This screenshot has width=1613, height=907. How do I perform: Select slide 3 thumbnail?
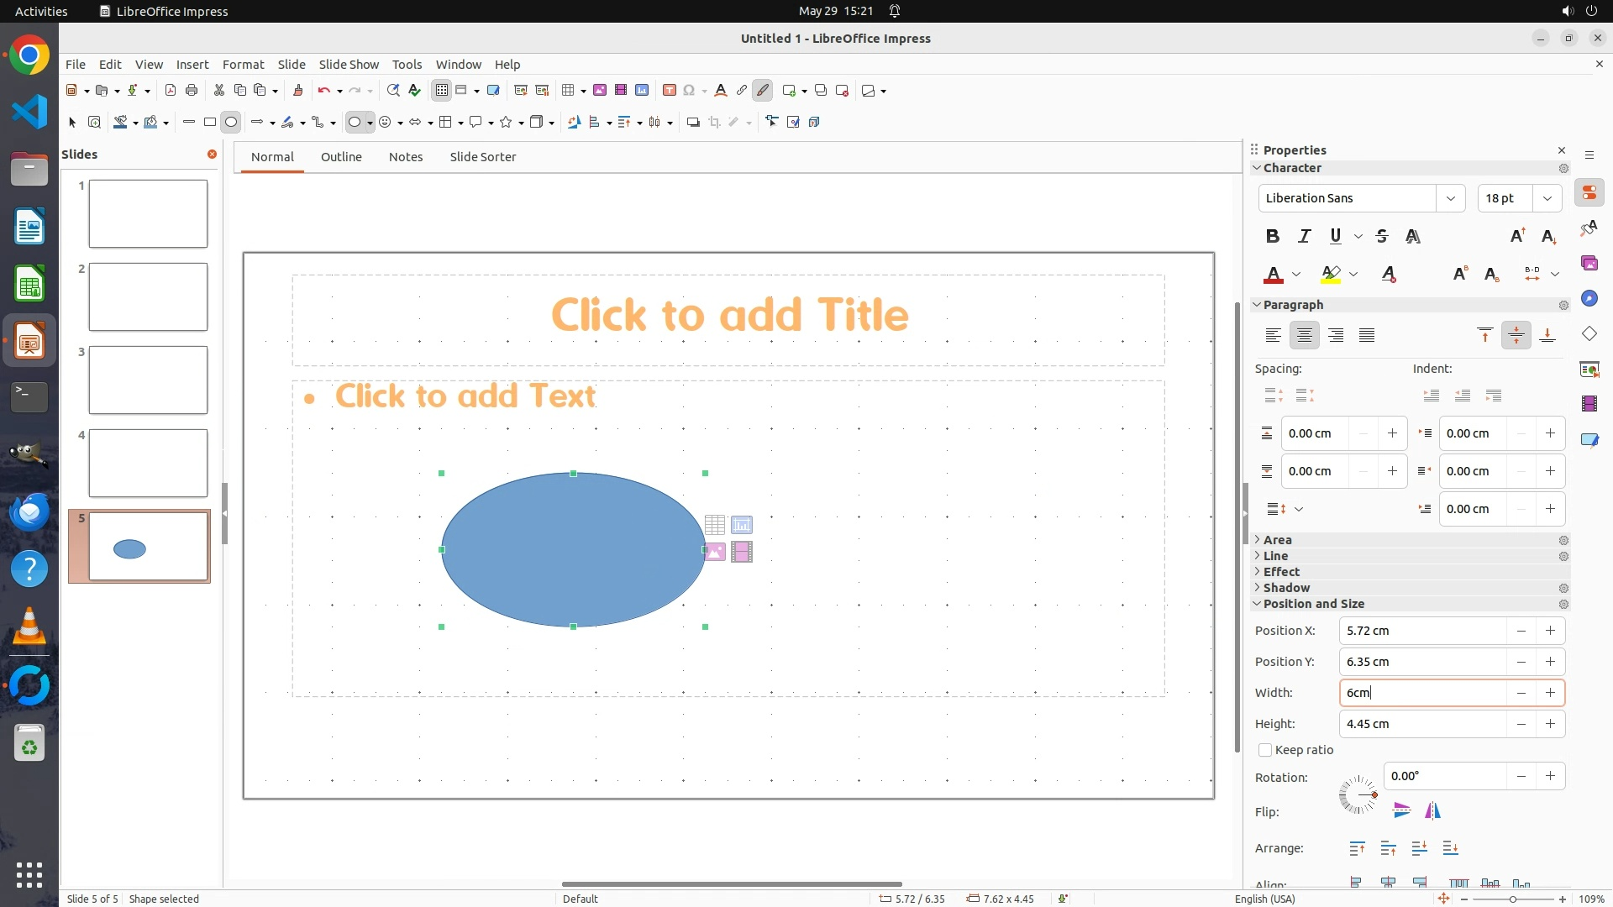pos(148,380)
